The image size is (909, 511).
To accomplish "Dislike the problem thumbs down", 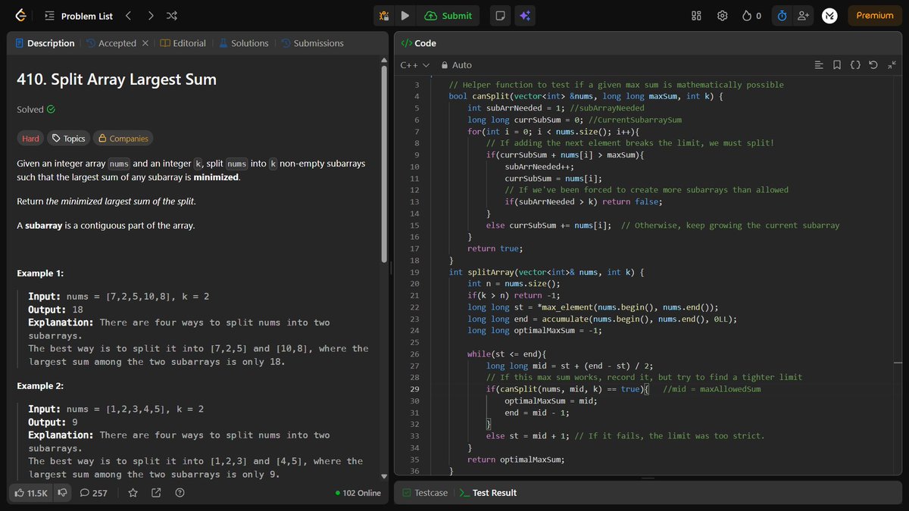I will [63, 493].
